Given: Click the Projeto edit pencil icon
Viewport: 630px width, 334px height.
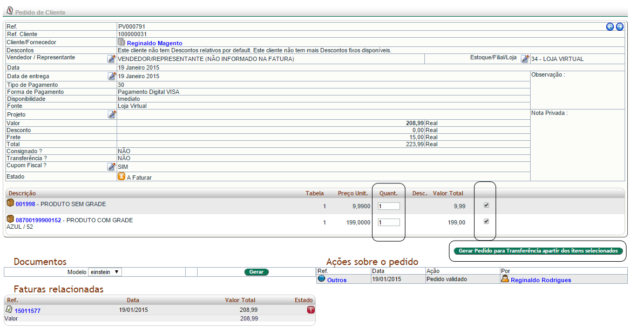Looking at the screenshot, I should point(111,115).
